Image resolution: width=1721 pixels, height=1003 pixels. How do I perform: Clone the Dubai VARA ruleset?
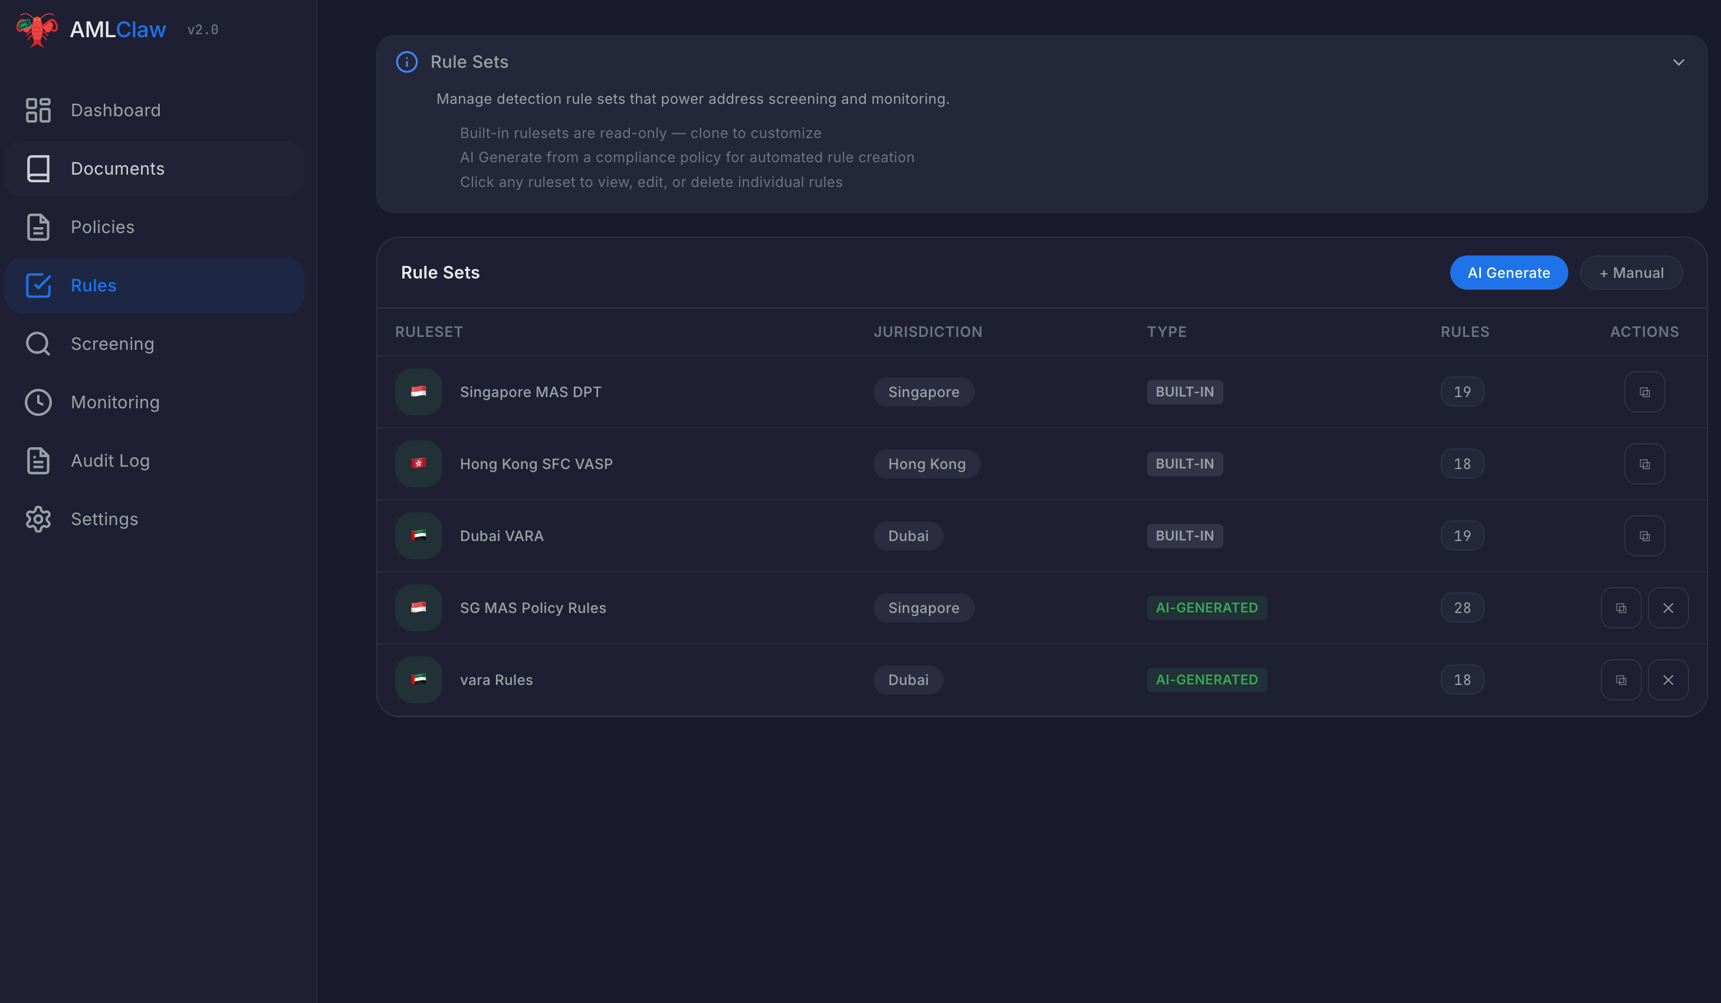1644,536
